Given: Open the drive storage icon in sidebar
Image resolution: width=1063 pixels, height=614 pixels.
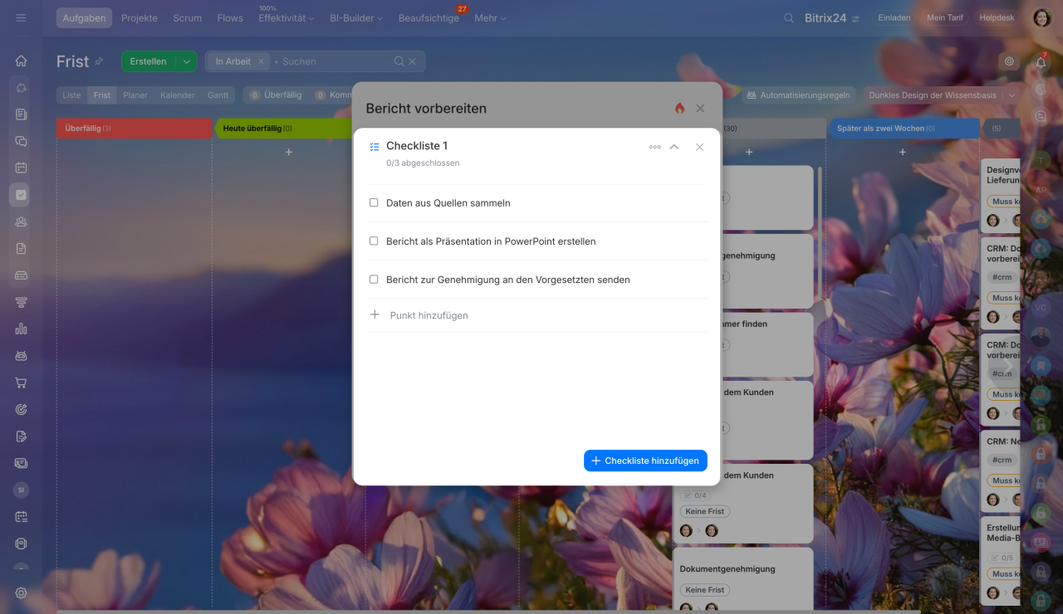Looking at the screenshot, I should (21, 275).
